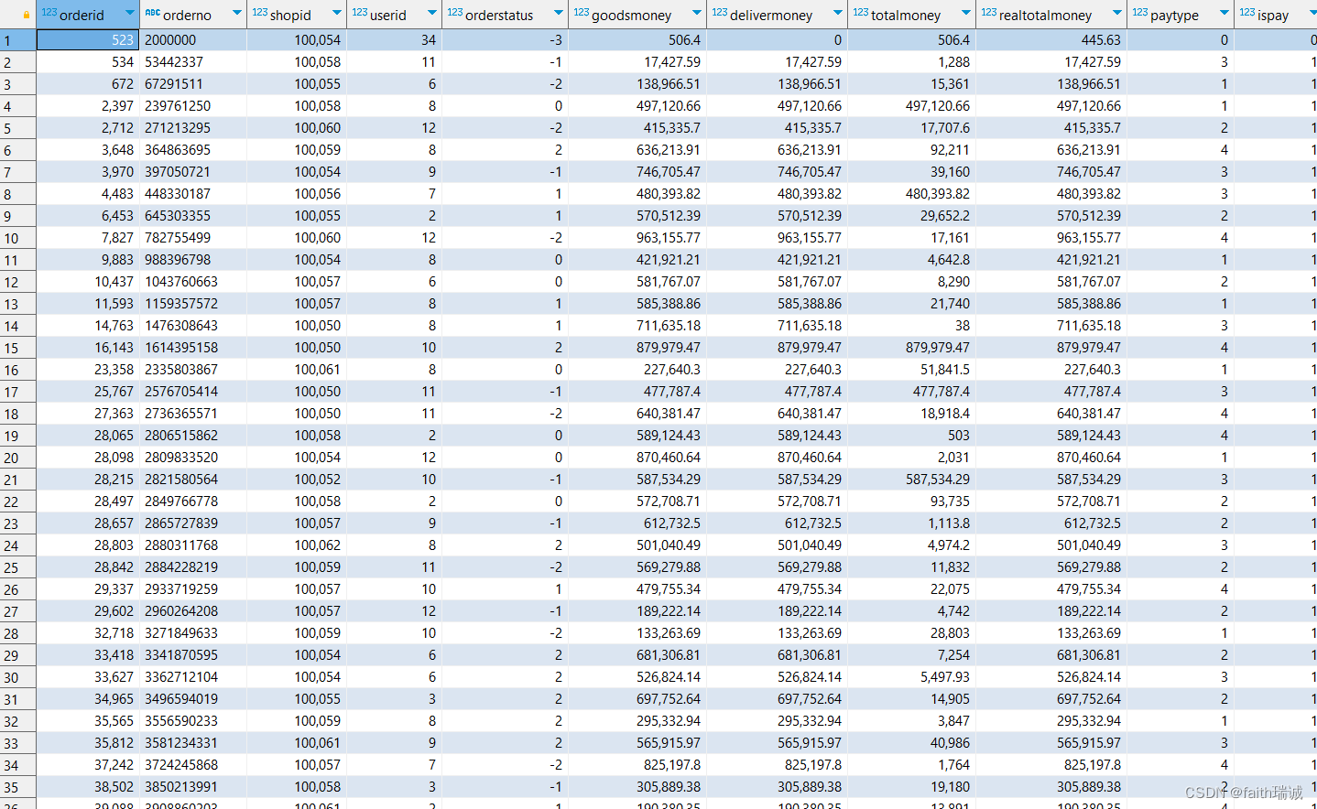Select totalmoney cell 503
The width and height of the screenshot is (1317, 809).
pyautogui.click(x=912, y=436)
